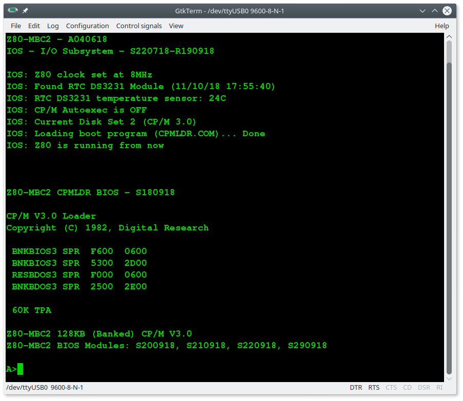Click the '60K TPA' line
The image size is (463, 401).
[32, 310]
